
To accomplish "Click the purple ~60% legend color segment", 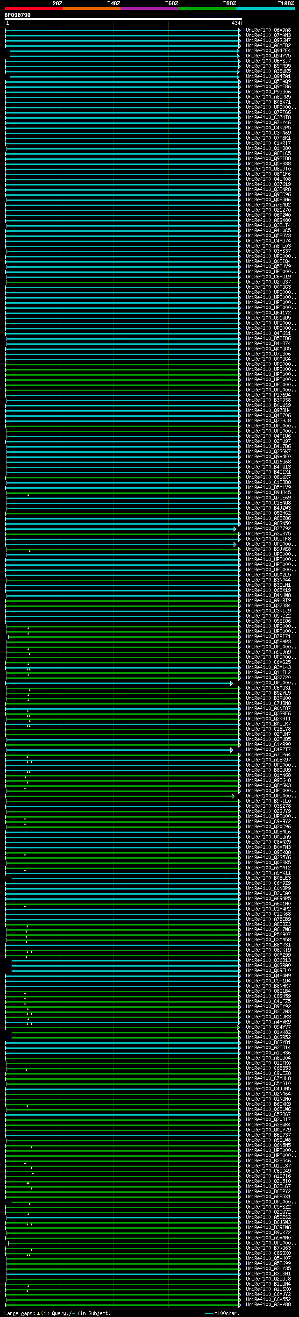I will [149, 8].
